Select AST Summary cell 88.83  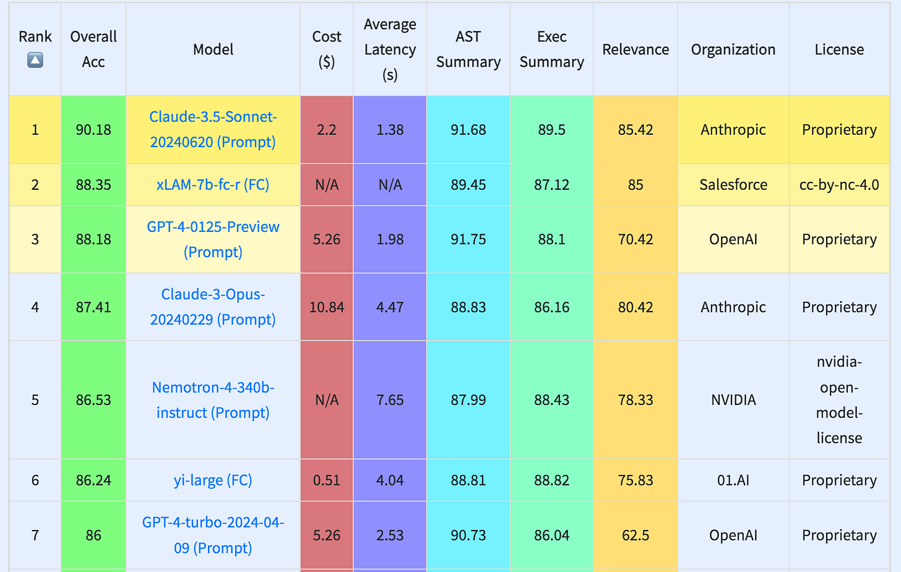coord(468,307)
